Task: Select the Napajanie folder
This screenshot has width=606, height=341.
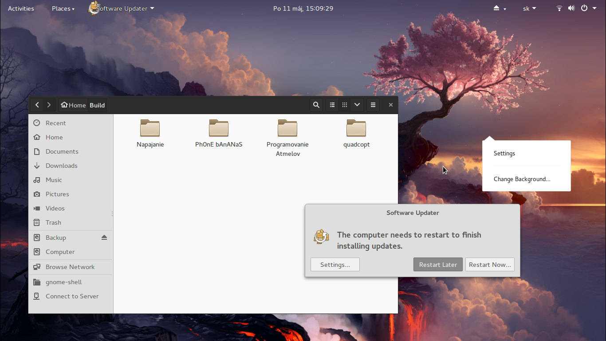Action: [x=150, y=133]
